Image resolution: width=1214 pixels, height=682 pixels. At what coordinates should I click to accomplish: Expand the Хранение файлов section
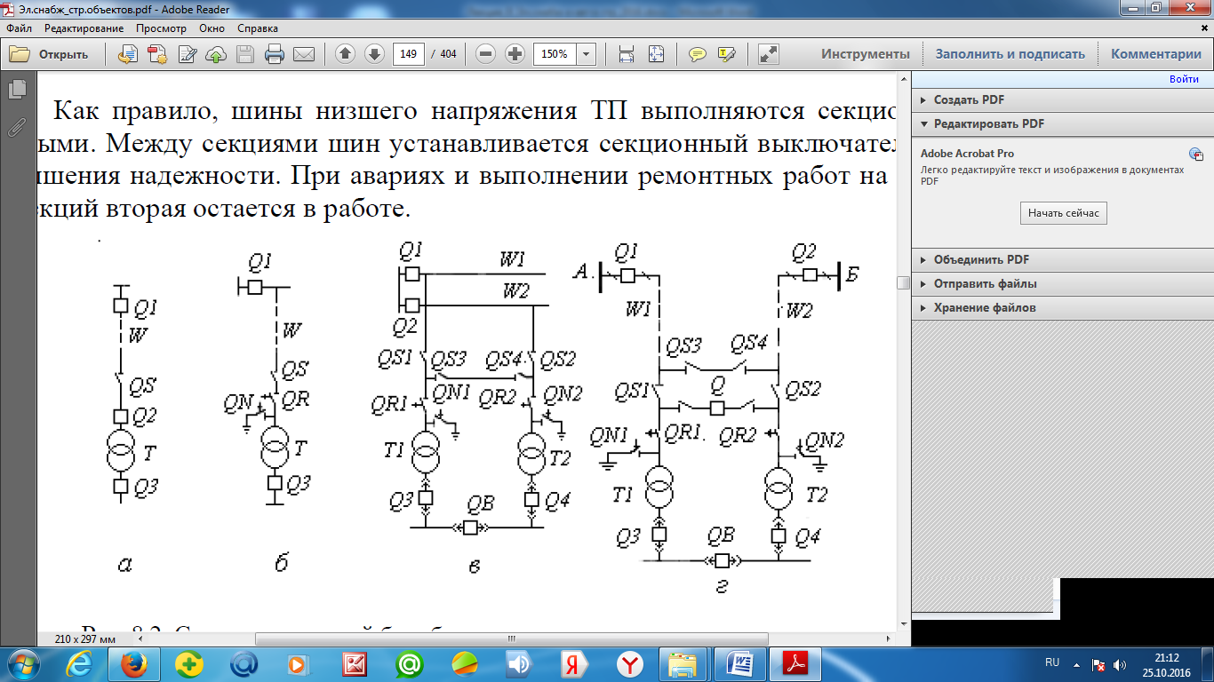pos(1063,308)
